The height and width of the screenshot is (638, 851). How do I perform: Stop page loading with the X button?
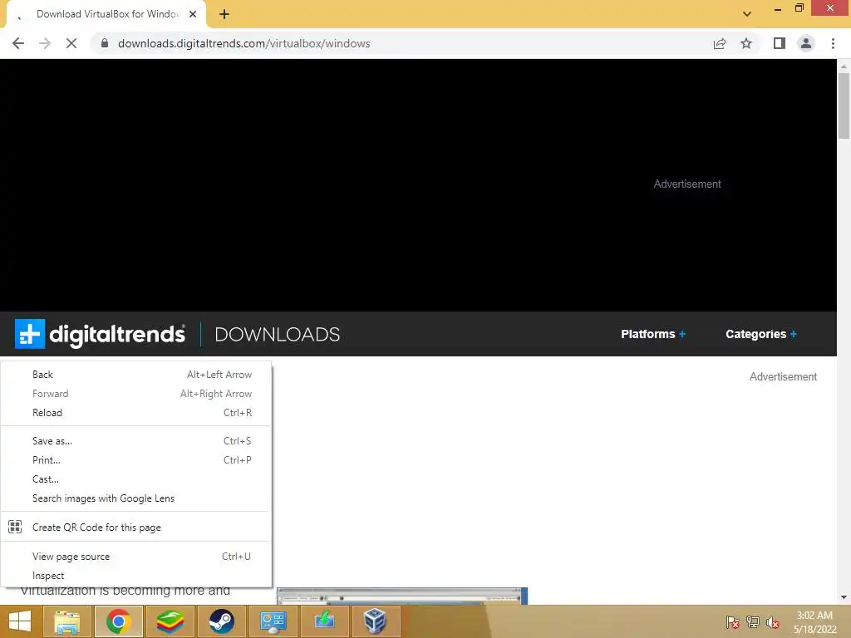point(71,43)
